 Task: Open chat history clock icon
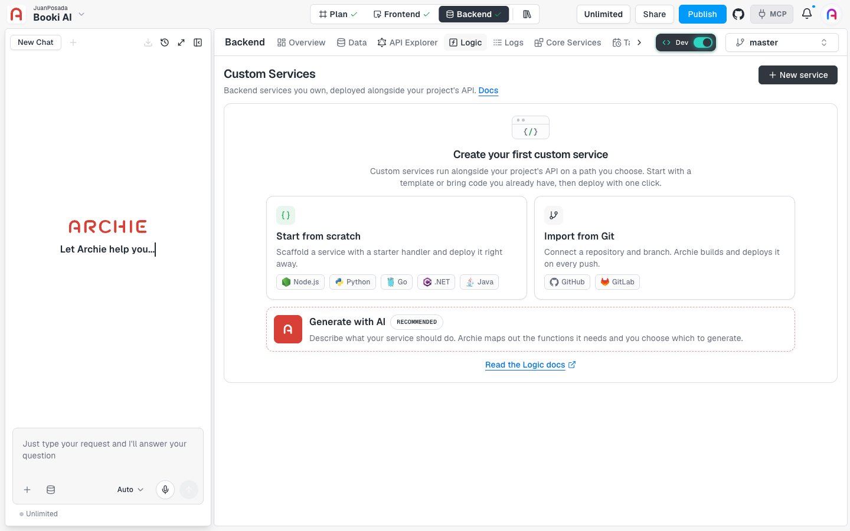tap(165, 42)
